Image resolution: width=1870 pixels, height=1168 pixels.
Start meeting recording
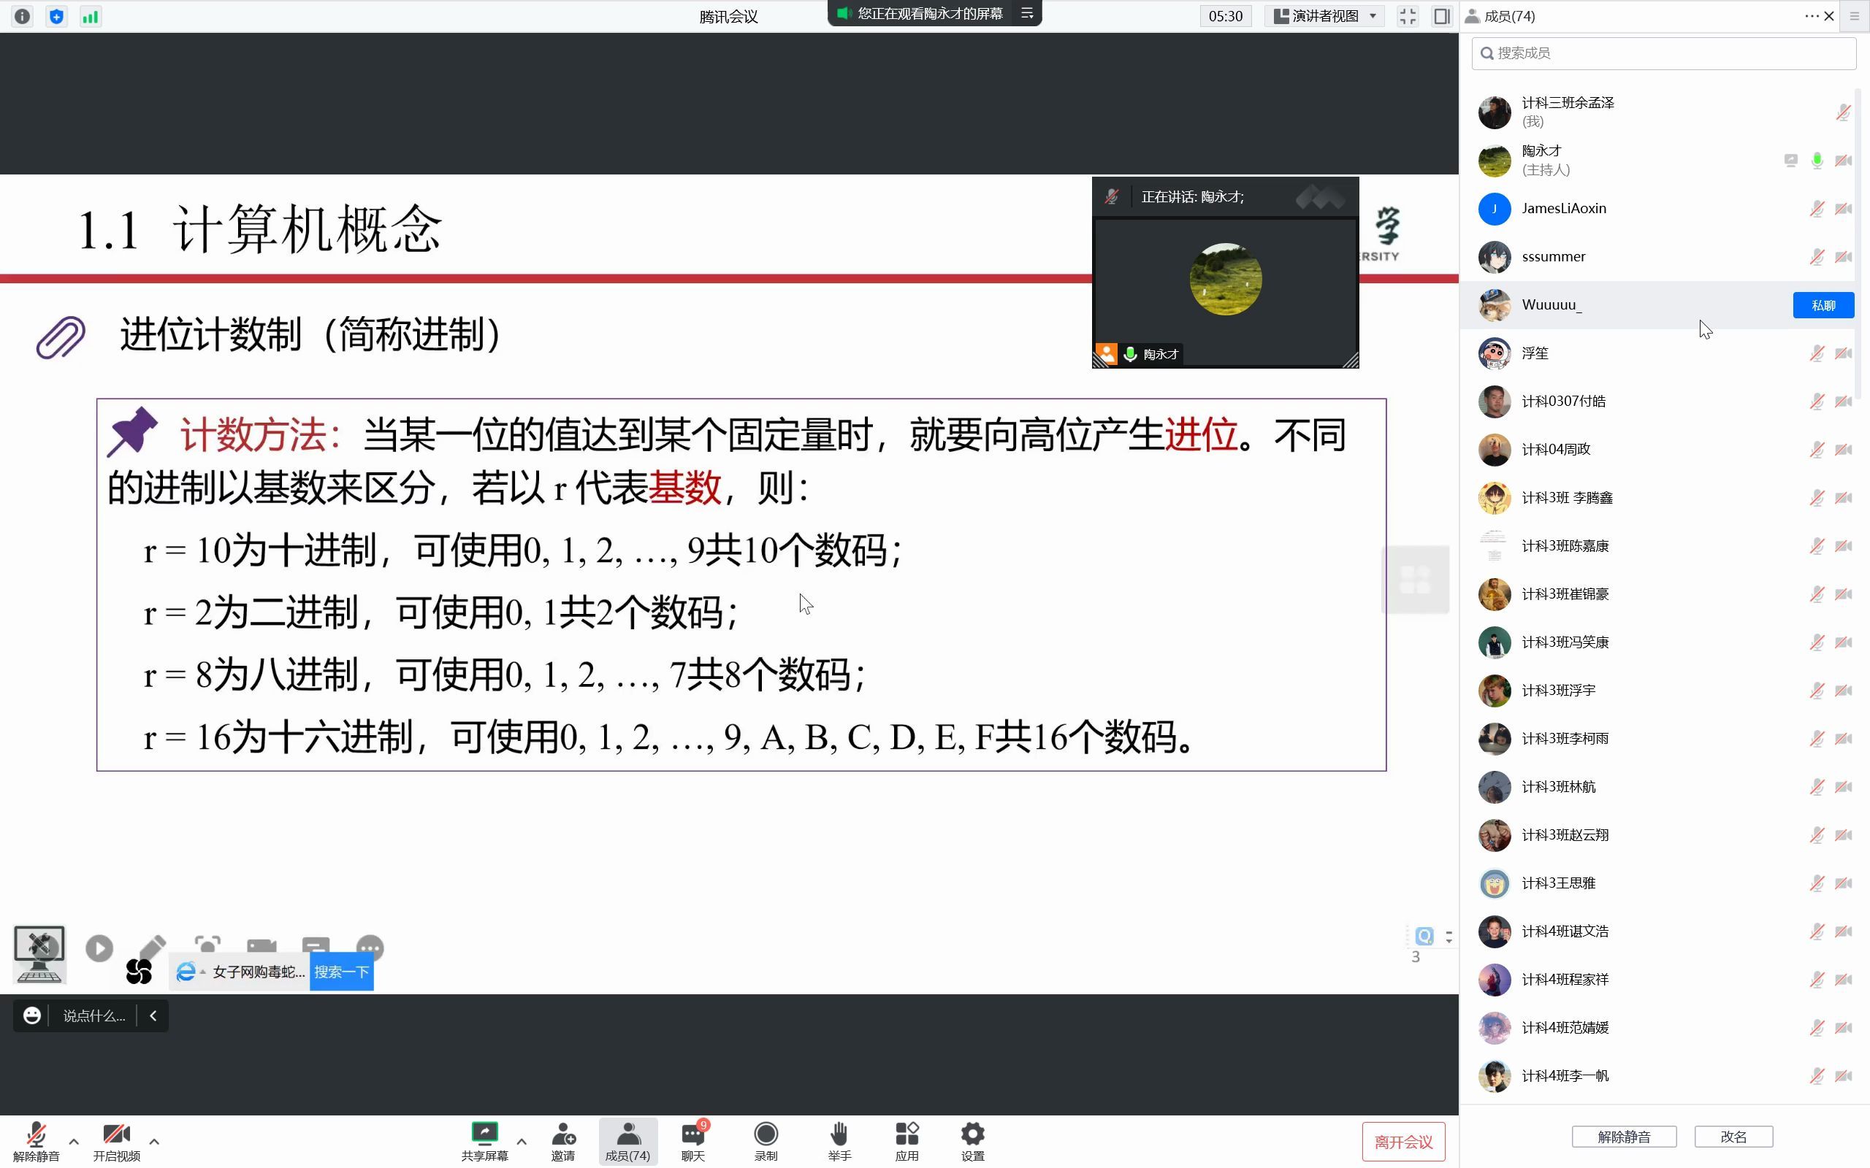click(x=765, y=1140)
